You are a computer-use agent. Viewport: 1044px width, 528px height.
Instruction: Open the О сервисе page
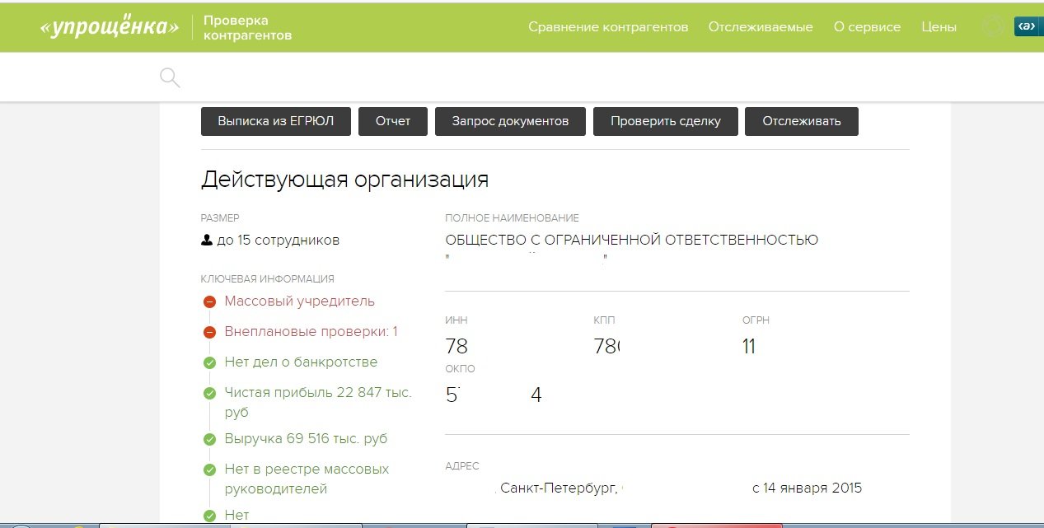point(867,27)
